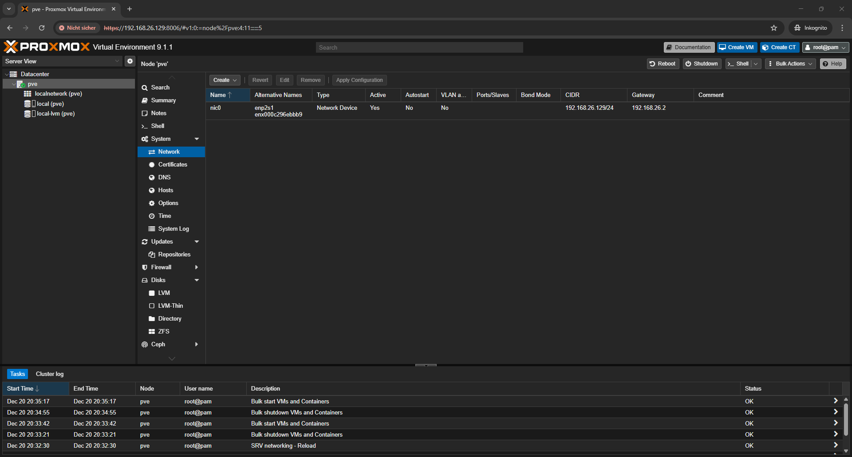This screenshot has height=457, width=852.
Task: Open Certificates under System
Action: tap(172, 165)
